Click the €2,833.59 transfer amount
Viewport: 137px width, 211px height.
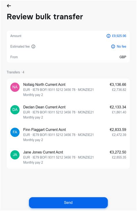[x=118, y=130]
